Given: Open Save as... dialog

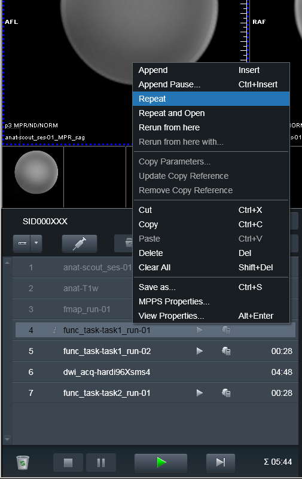Looking at the screenshot, I should [211, 287].
